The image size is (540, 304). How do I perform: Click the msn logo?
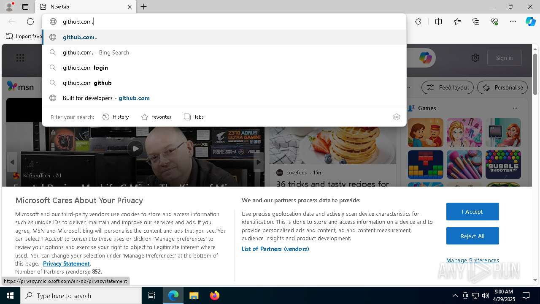coord(21,87)
